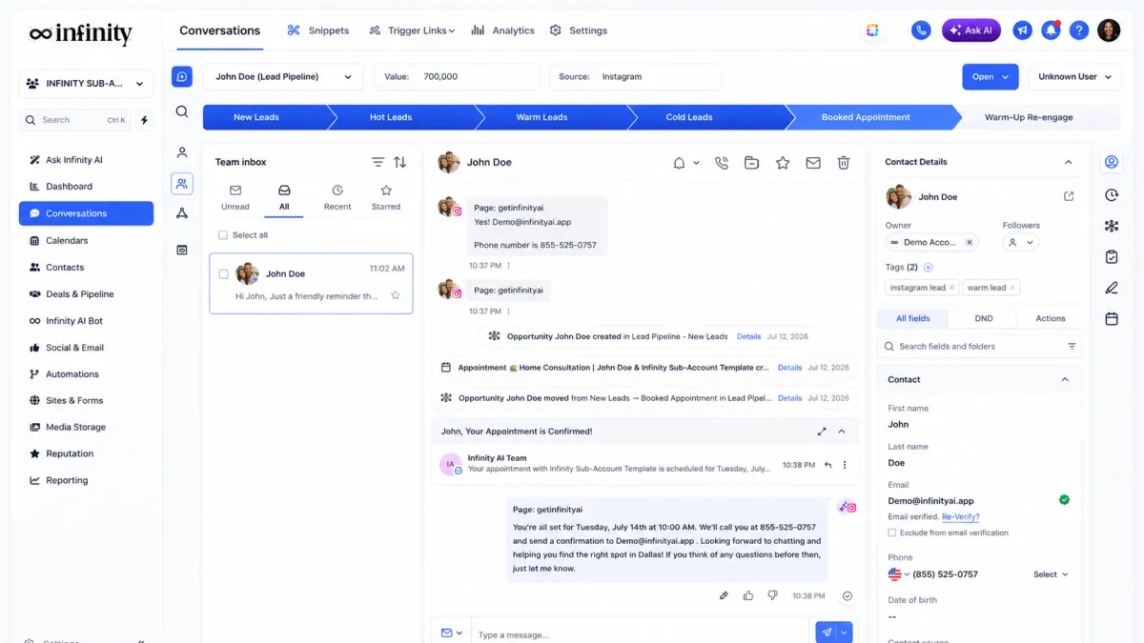Click the lightning bolt quick actions icon

[145, 120]
